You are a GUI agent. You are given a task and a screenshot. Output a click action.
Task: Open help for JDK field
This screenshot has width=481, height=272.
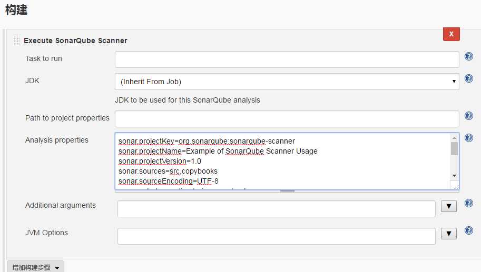(x=469, y=78)
